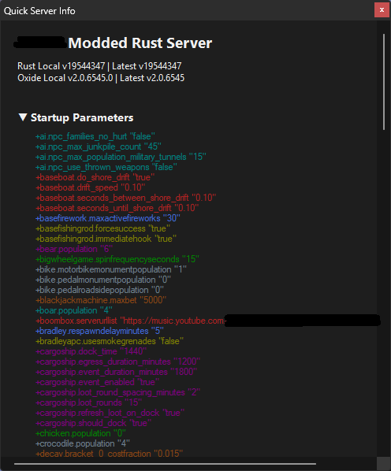Screen dimensions: 391x471
Task: Select +bradley.respawndelayminutes "5" line
Action: (99, 331)
